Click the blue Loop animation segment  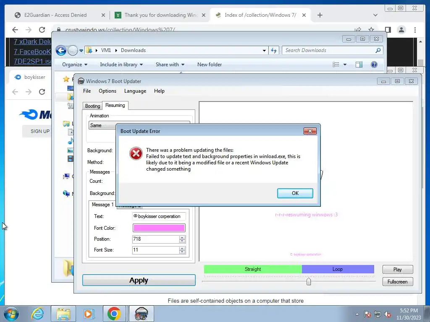[x=338, y=269]
